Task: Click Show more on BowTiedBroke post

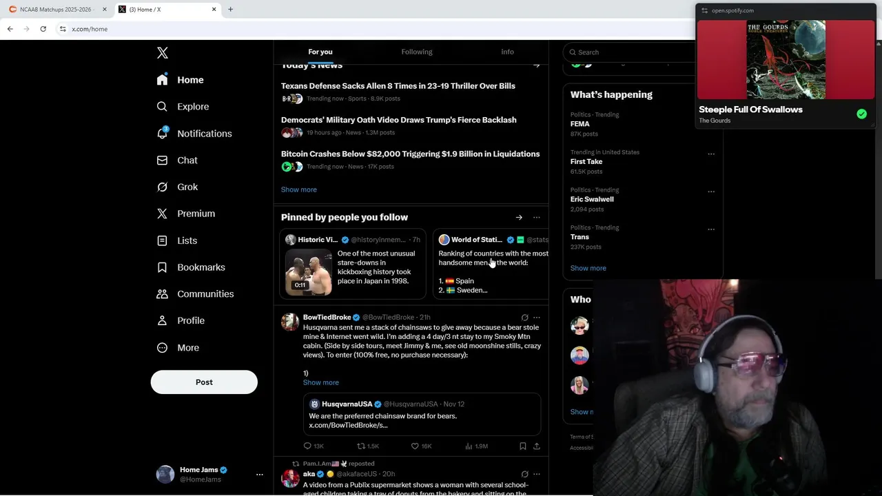Action: point(320,382)
